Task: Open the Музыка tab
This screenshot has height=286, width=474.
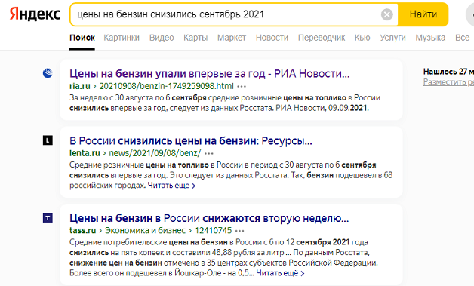Action: [x=430, y=38]
